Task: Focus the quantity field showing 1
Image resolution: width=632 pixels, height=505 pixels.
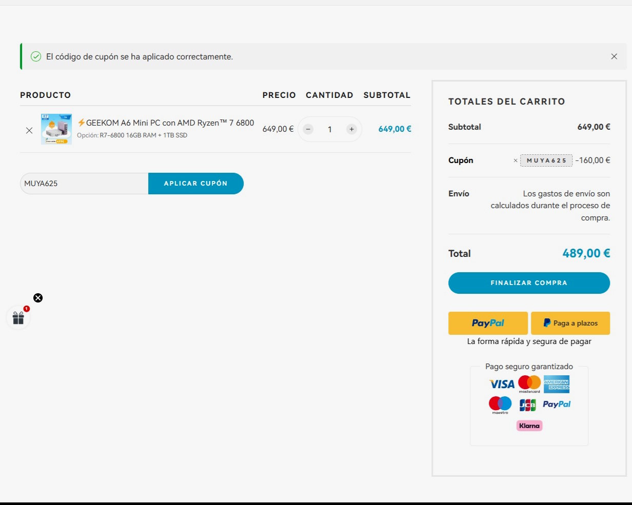Action: pos(330,129)
